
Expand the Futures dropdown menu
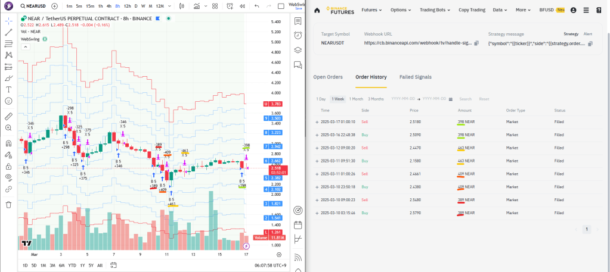(x=372, y=10)
